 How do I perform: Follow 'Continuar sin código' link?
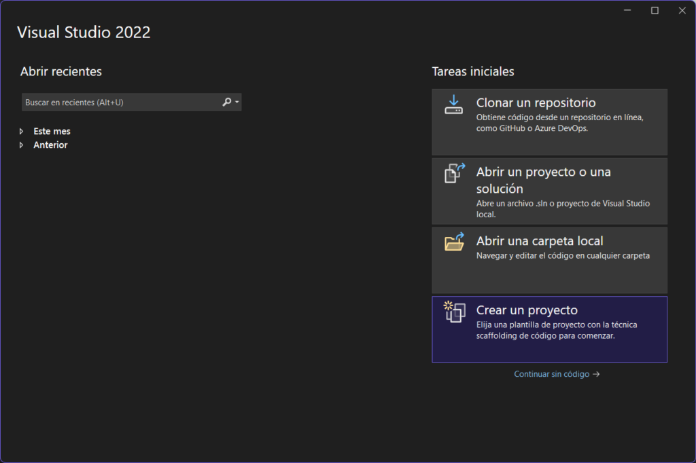coord(557,374)
